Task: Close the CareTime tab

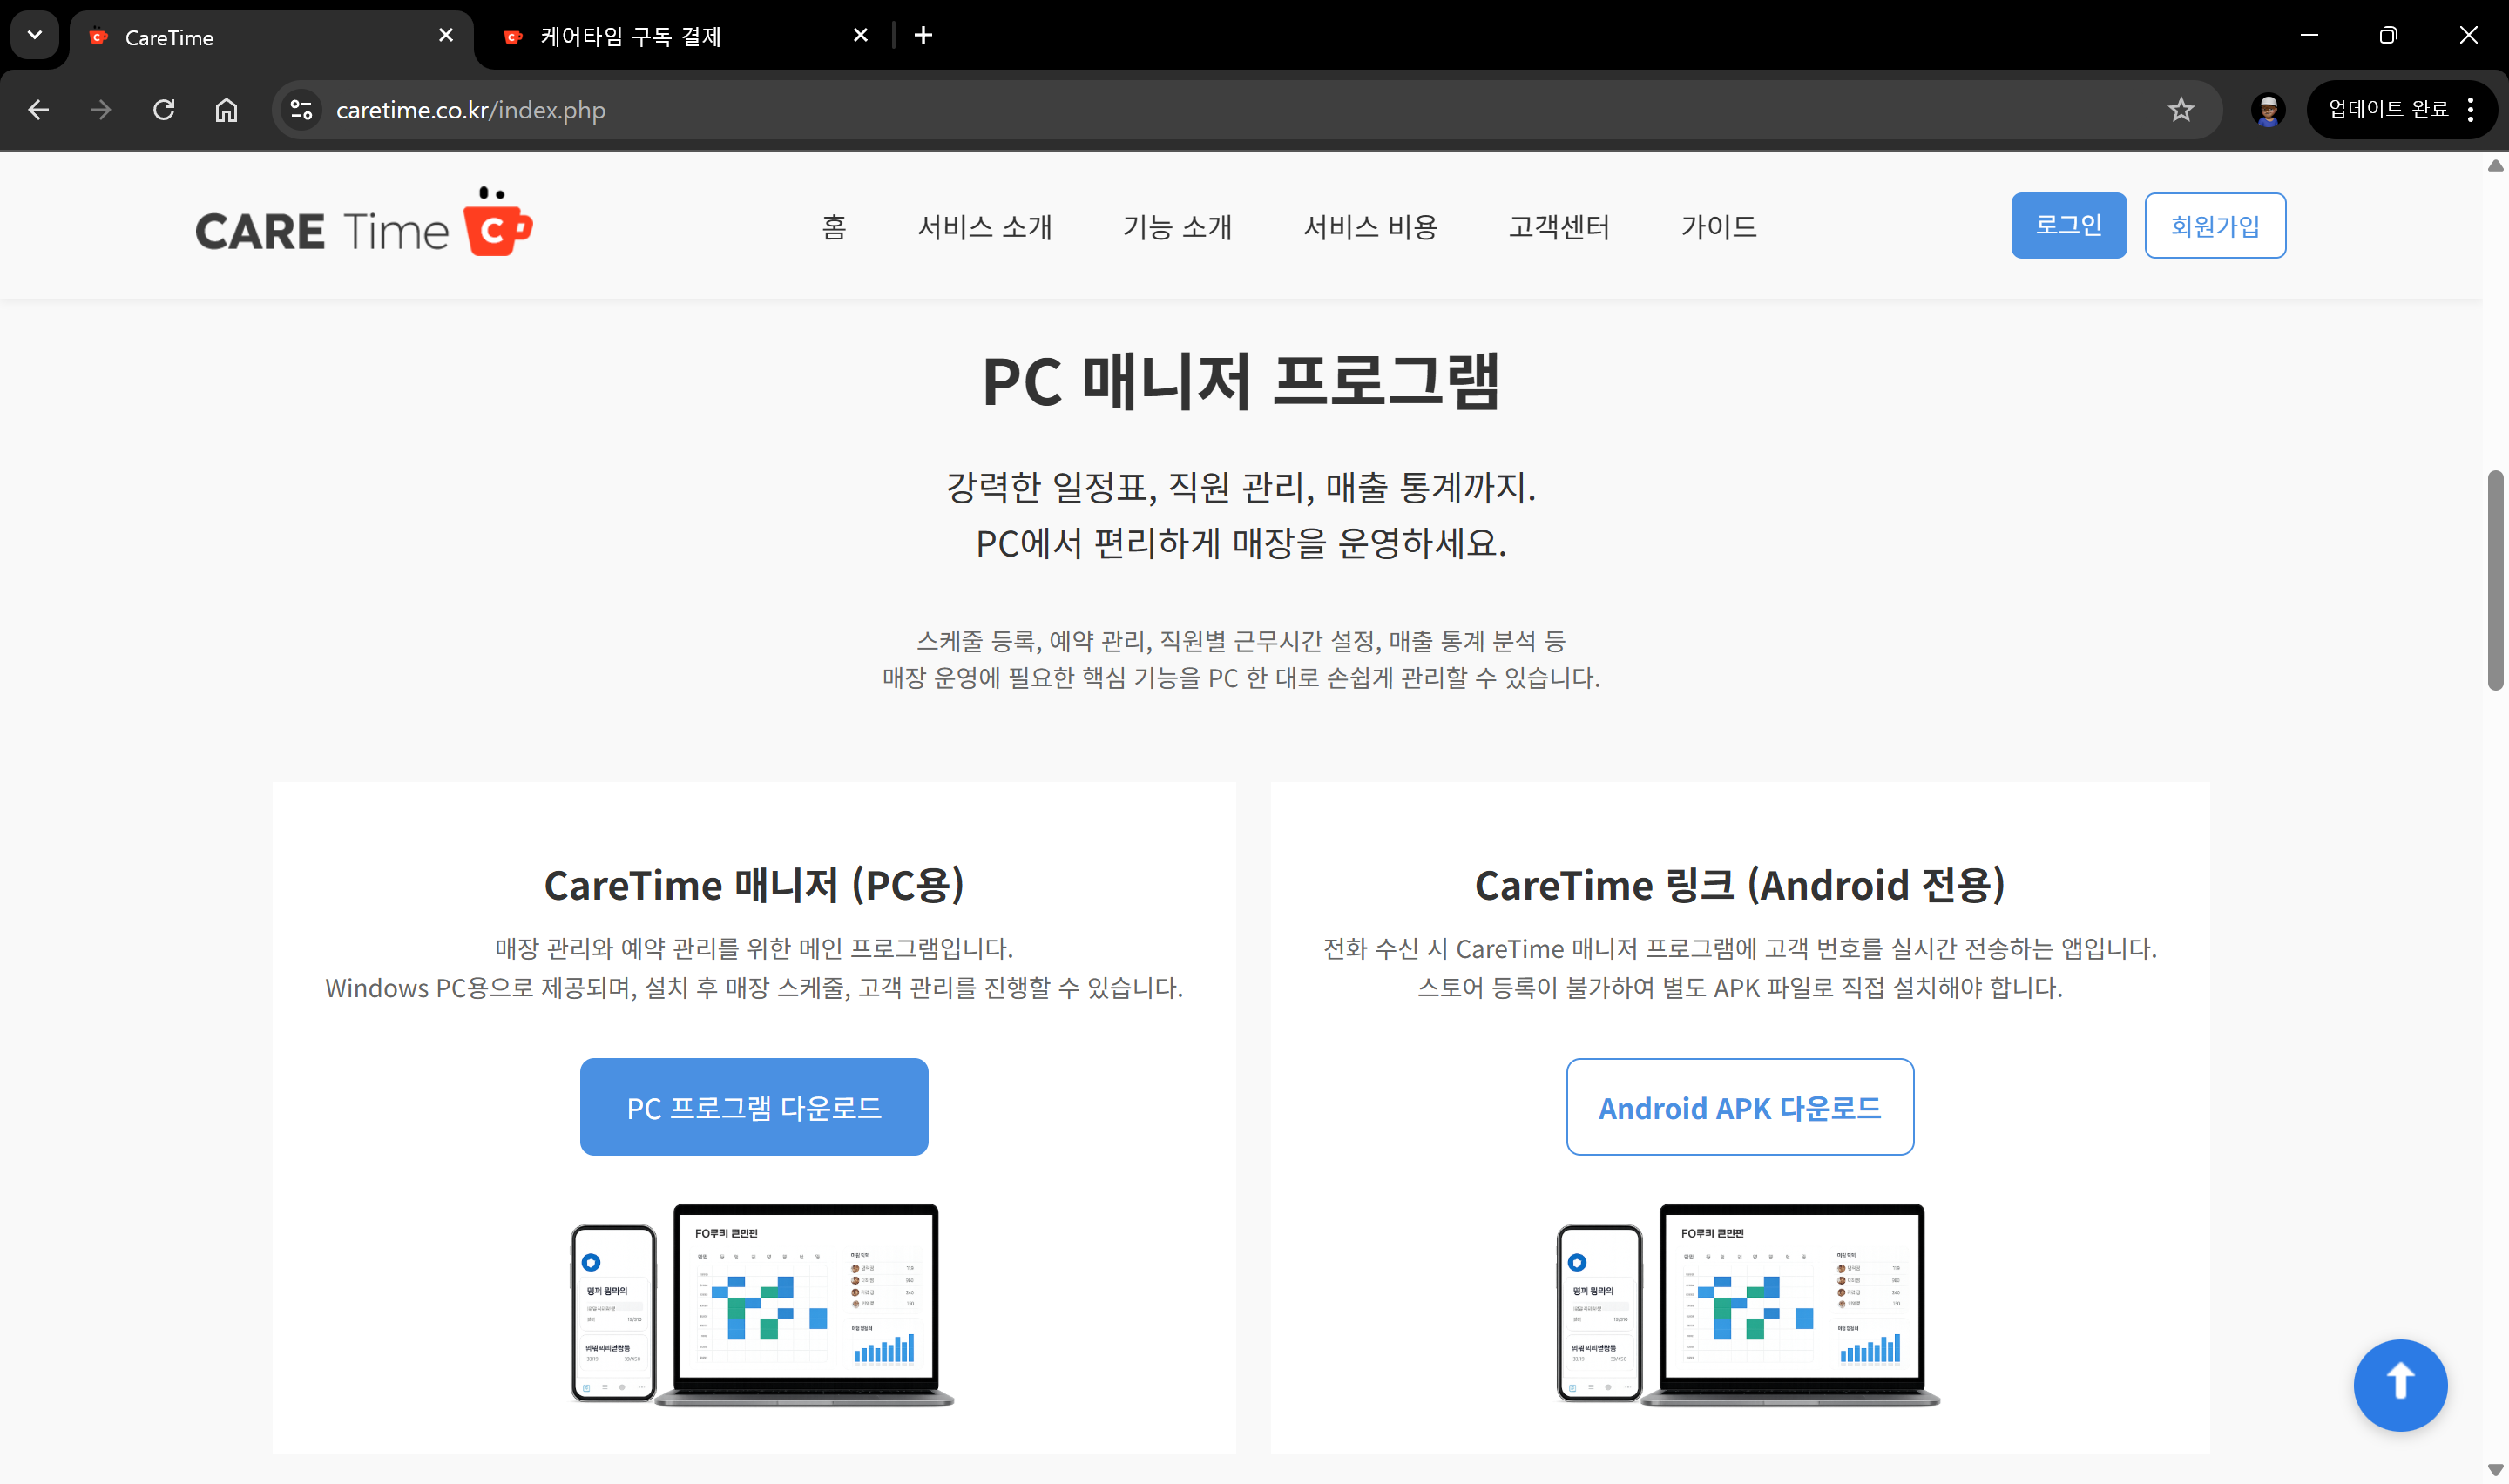Action: pyautogui.click(x=446, y=36)
